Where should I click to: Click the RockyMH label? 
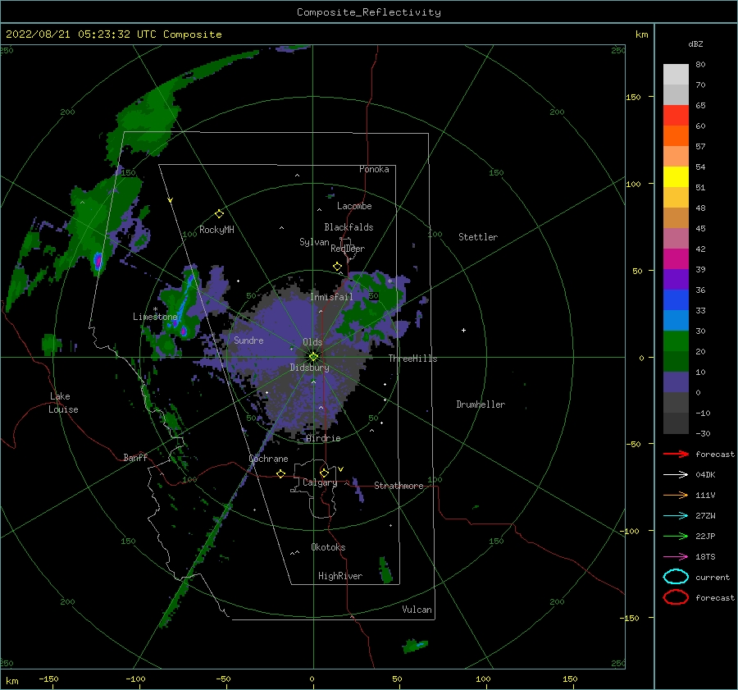pos(216,230)
